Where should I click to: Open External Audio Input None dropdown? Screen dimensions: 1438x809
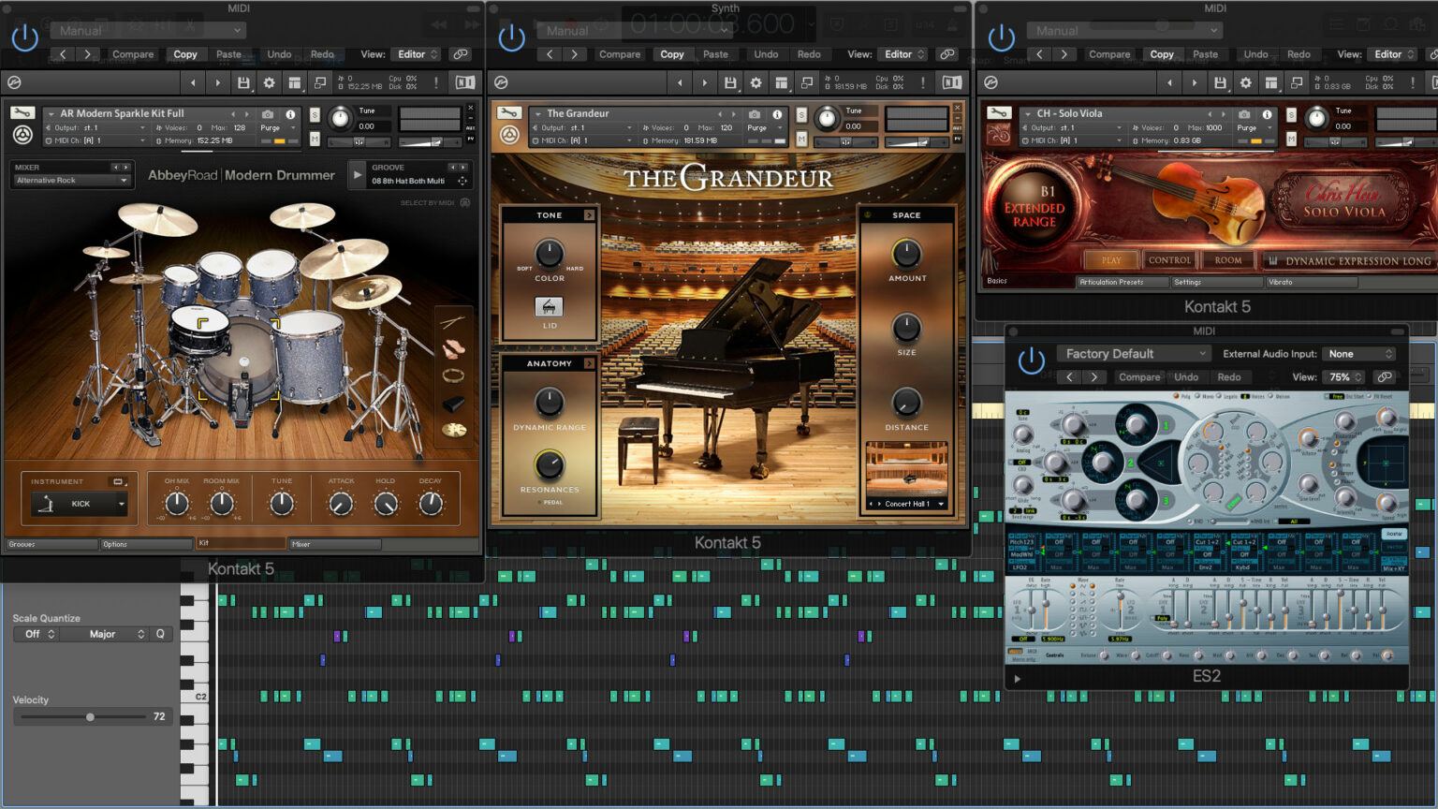tap(1359, 354)
